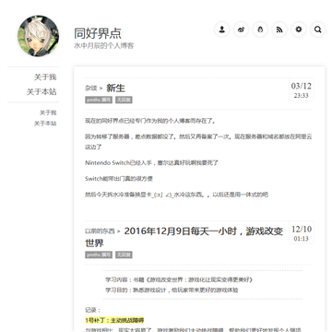Click the blog title 同好界点
This screenshot has width=332, height=332.
(x=98, y=33)
